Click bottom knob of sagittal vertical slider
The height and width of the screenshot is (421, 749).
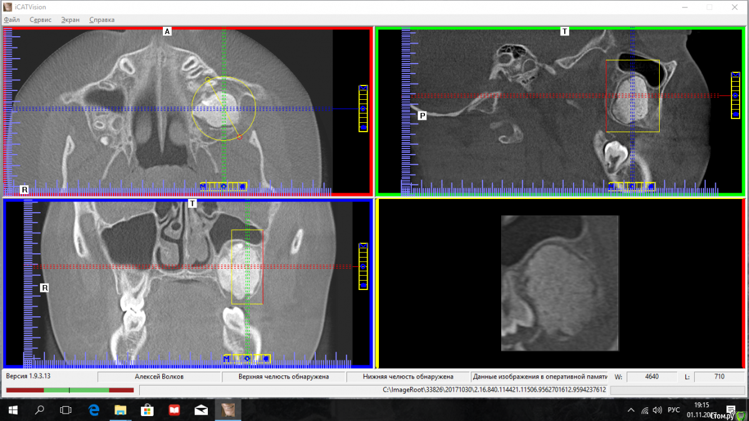[x=735, y=115]
